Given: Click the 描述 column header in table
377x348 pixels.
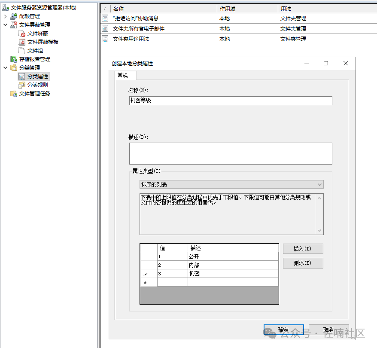Looking at the screenshot, I should (233, 248).
